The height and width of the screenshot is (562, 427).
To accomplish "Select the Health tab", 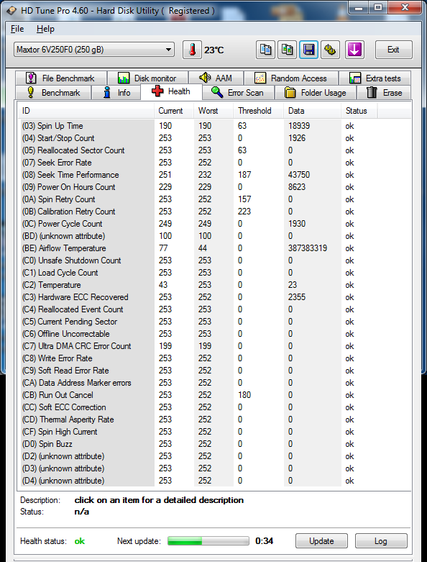I will pyautogui.click(x=171, y=91).
